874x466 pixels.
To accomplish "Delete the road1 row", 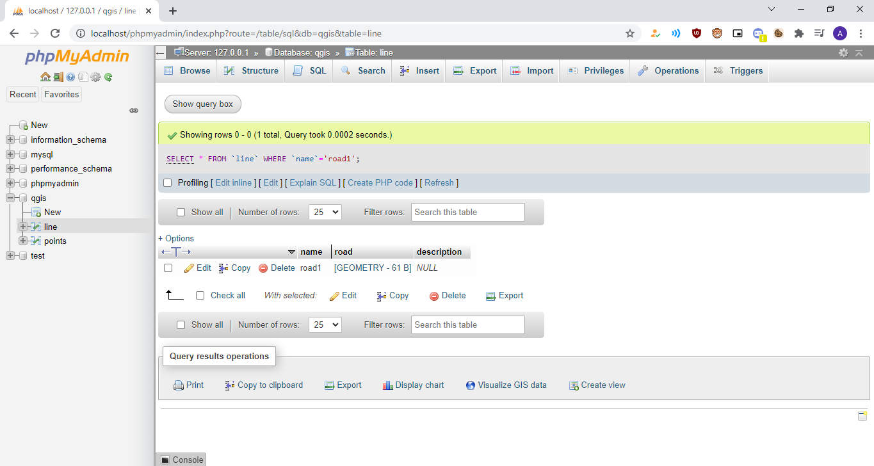I will point(277,268).
